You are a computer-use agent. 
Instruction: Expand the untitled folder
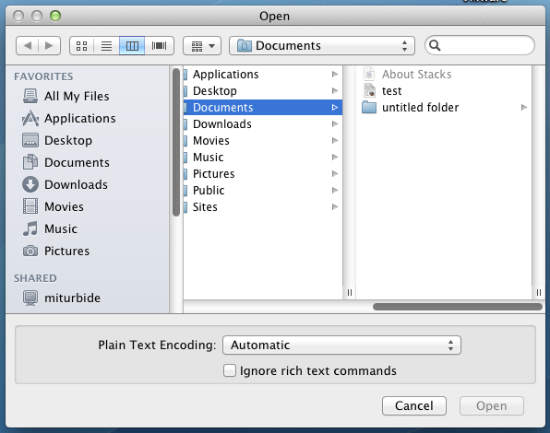coord(524,107)
